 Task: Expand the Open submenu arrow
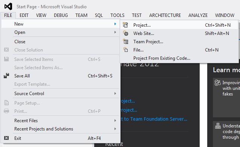tap(115, 32)
